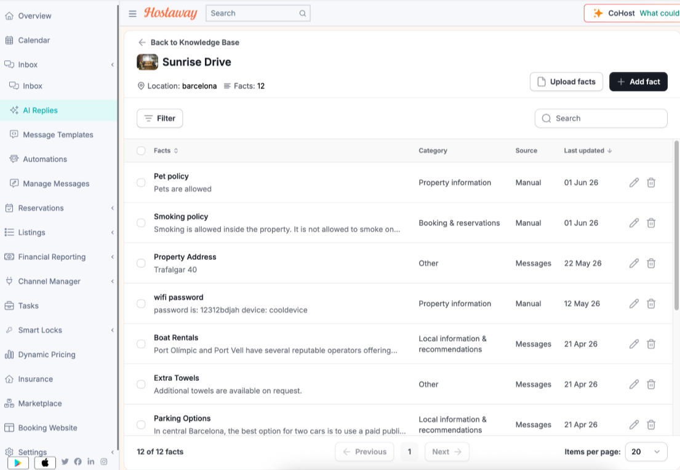680x470 pixels.
Task: Select the wifi password row
Action: click(x=141, y=304)
